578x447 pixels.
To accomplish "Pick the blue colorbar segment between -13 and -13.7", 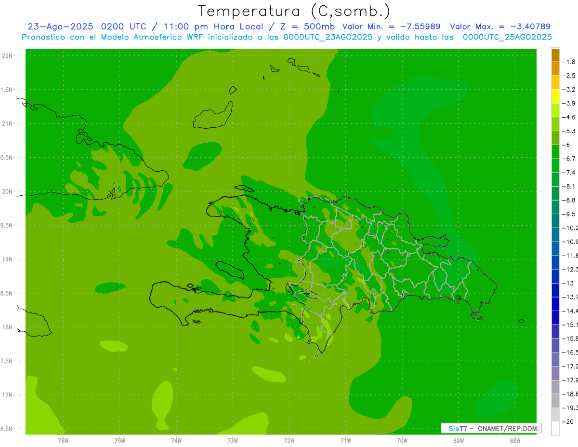I will [x=555, y=290].
